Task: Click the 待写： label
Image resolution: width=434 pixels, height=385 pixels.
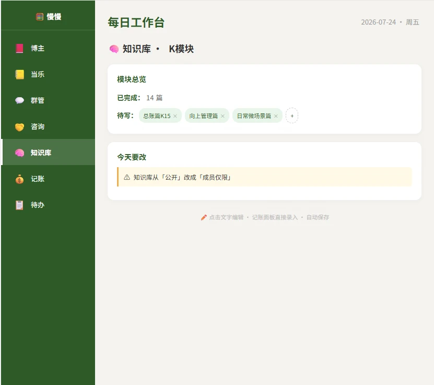Action: [125, 115]
